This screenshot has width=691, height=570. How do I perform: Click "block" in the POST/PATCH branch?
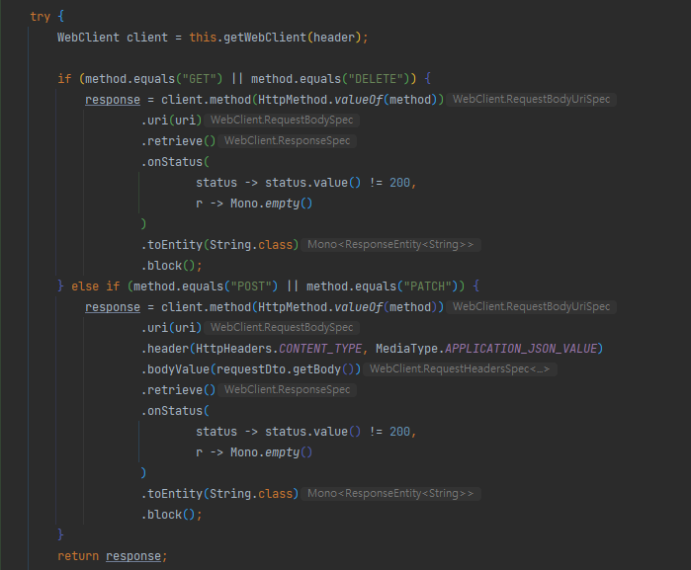point(164,515)
